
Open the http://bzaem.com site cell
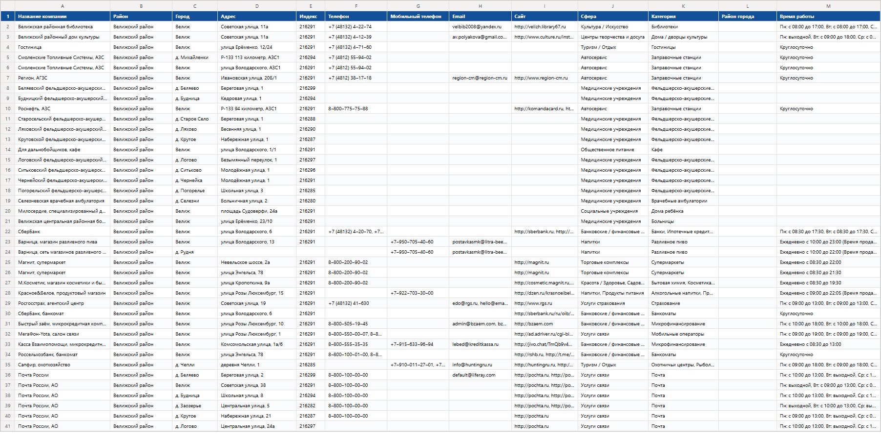click(545, 324)
